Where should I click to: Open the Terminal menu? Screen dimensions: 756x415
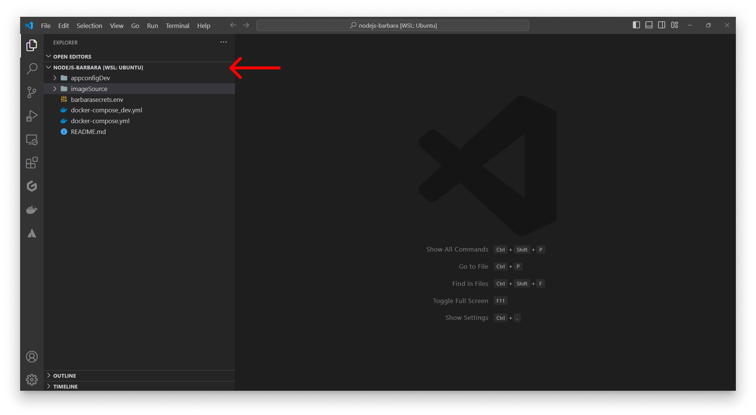point(177,25)
